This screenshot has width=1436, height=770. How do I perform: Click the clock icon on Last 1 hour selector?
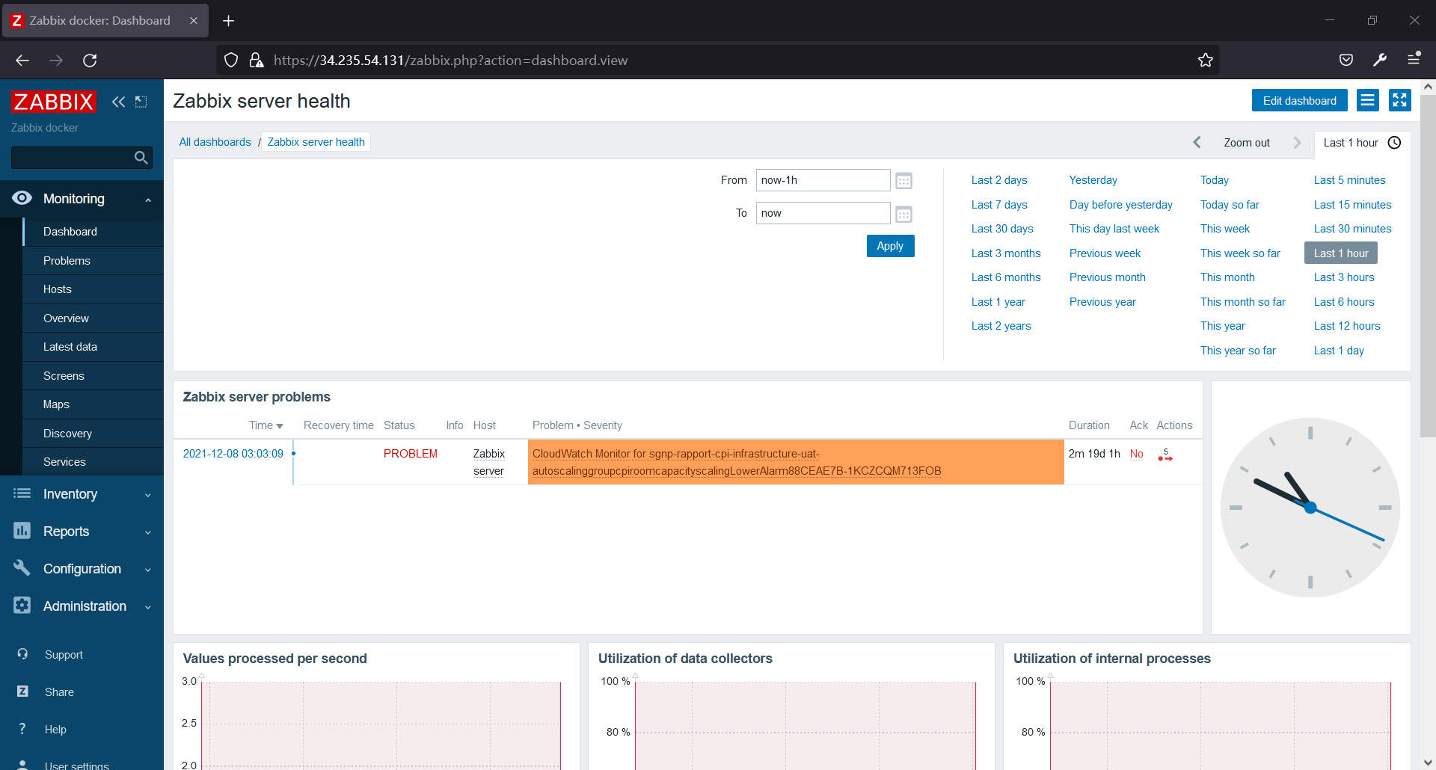(x=1395, y=142)
